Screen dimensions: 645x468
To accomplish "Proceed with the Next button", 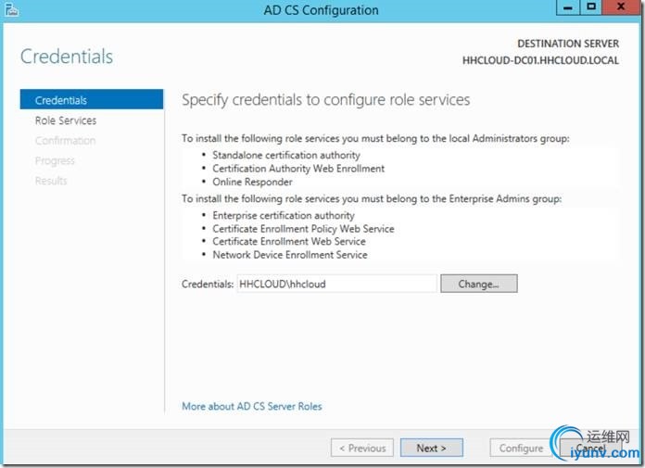I will pos(432,449).
